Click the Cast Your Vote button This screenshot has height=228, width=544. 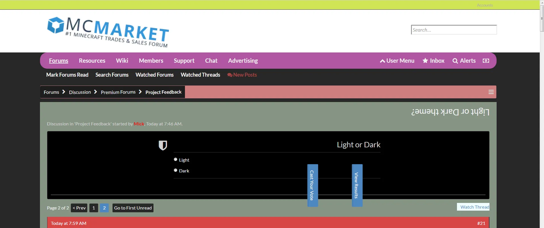pos(313,185)
